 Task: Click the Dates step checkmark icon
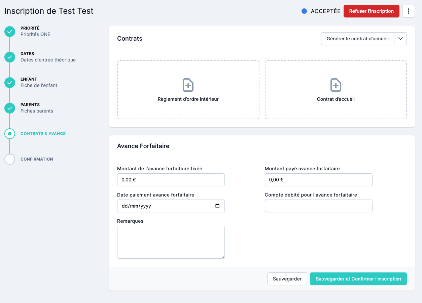click(10, 57)
